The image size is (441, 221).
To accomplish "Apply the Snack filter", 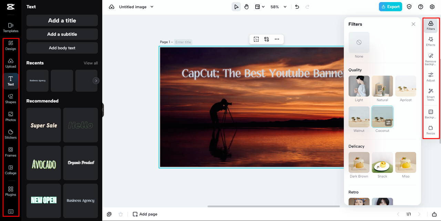I will coord(382,163).
